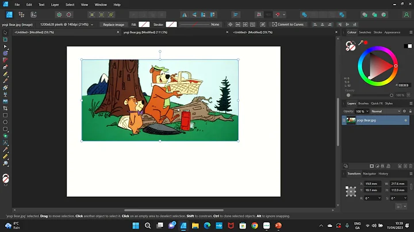
Task: Open the rotation R value dropdown
Action: 379,198
